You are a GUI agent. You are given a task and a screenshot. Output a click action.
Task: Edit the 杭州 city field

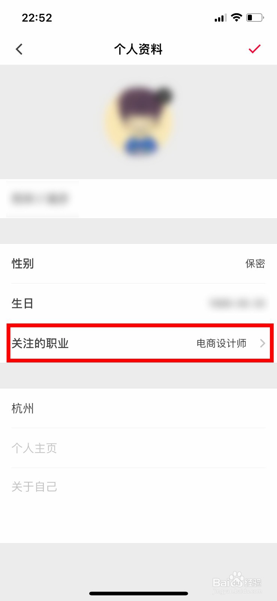click(x=138, y=408)
